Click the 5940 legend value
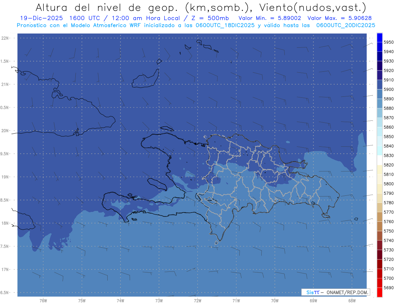This screenshot has width=395, height=305. (x=388, y=52)
